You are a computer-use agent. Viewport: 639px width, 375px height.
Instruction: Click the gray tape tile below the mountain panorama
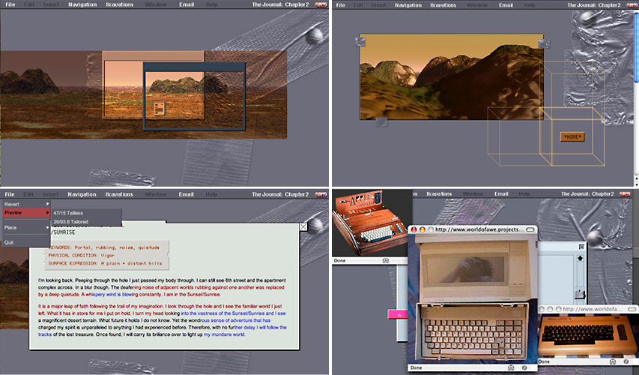(x=382, y=121)
